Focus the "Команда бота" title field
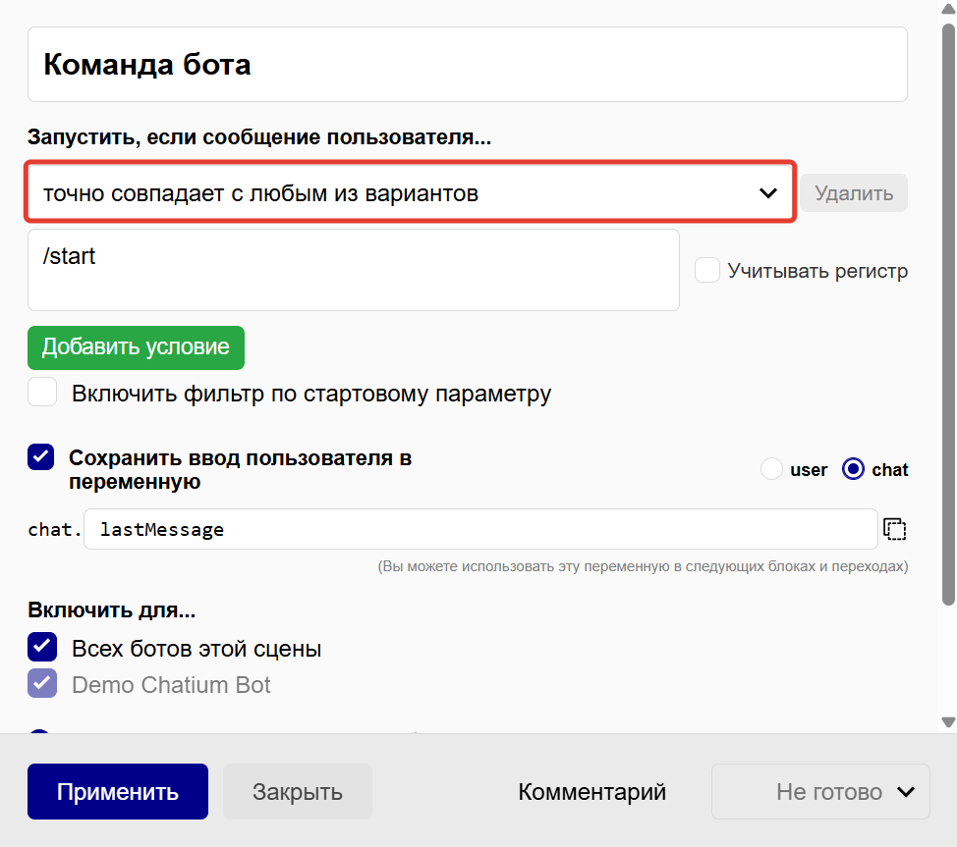 468,64
